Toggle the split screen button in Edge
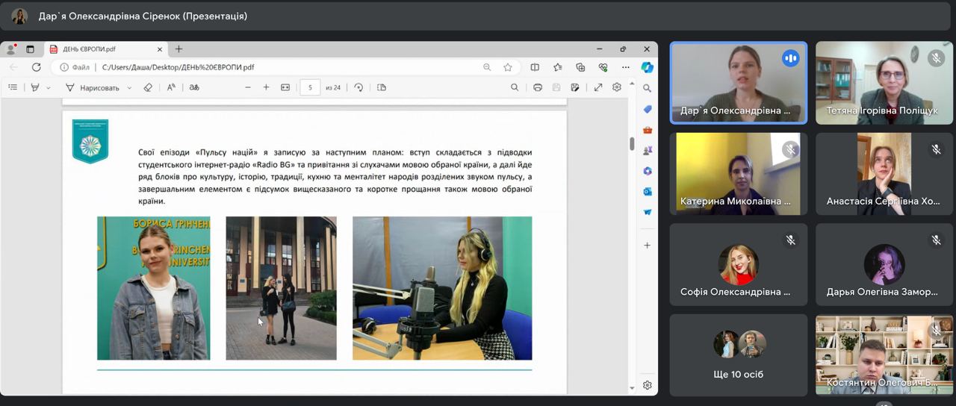Viewport: 956px width, 406px height. click(535, 67)
